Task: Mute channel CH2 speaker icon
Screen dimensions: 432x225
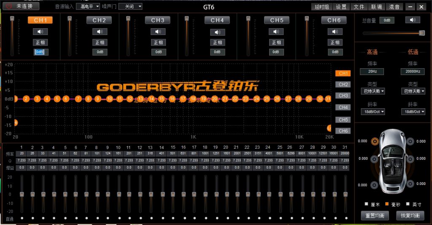Action: pos(100,32)
